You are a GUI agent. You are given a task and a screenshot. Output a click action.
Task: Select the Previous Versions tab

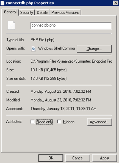coord(65,13)
